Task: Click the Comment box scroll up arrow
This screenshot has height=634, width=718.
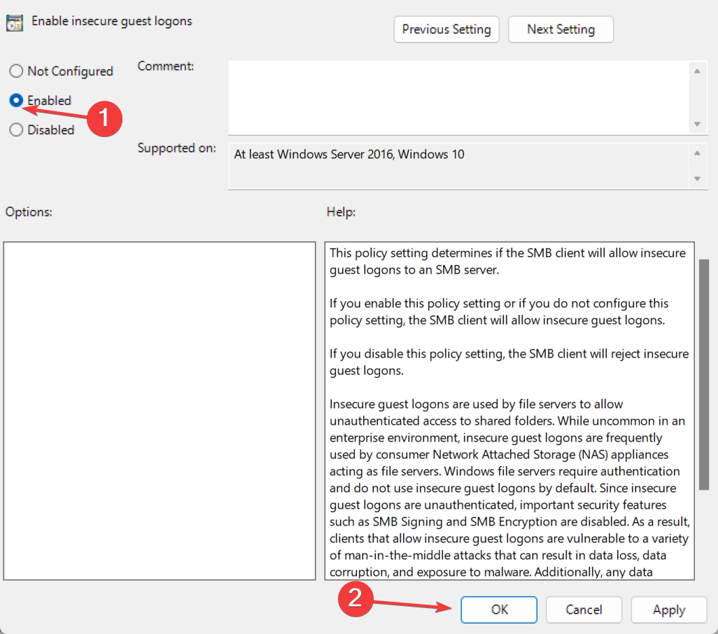Action: coord(696,71)
